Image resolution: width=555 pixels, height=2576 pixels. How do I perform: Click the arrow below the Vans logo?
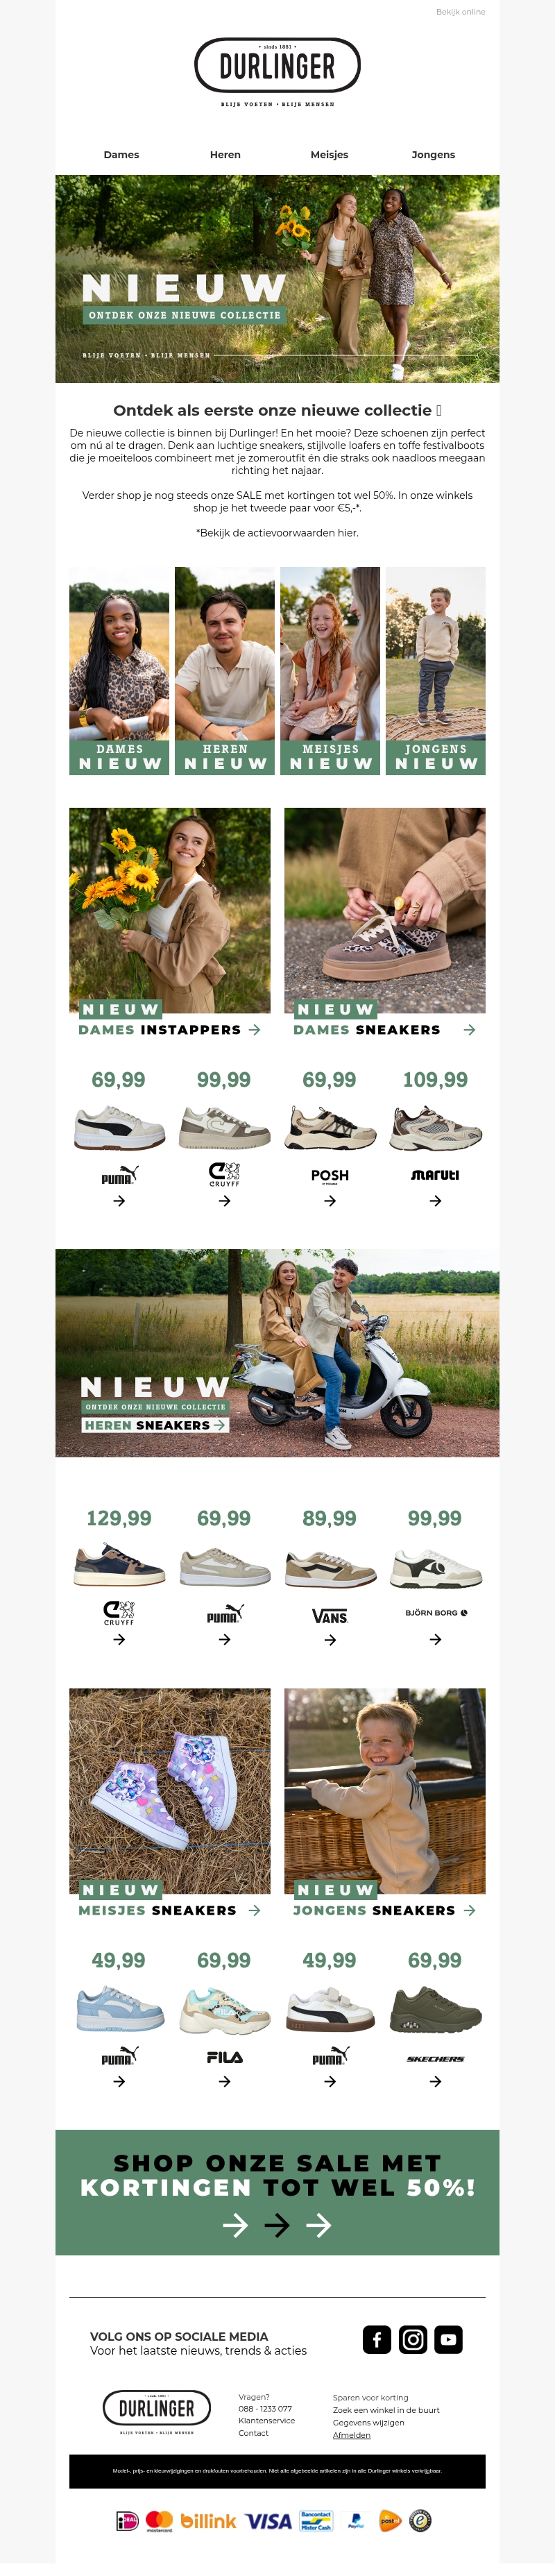click(x=330, y=1640)
